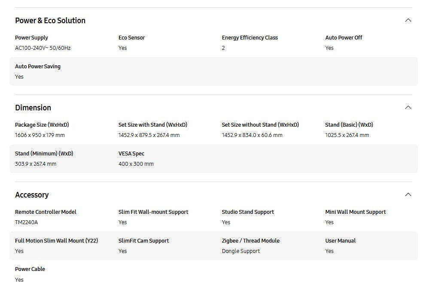Collapse the Dimension section chevron
Screen dimensions: 426x301
point(408,107)
